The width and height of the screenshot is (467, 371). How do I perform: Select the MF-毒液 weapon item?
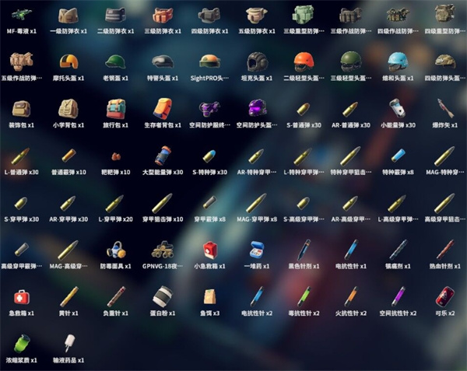click(21, 16)
